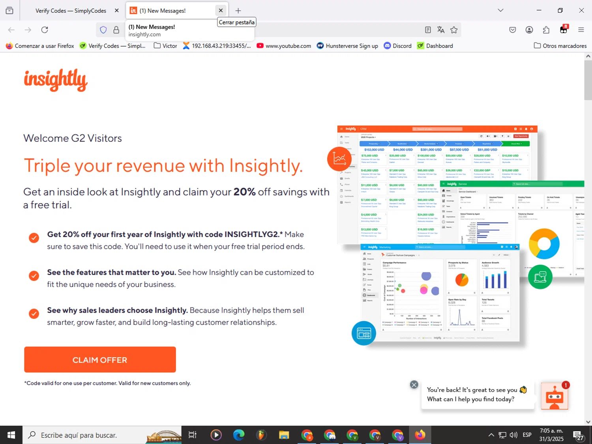Switch to the Verify Codes — SimplyCodes tab
Image resolution: width=592 pixels, height=444 pixels.
tap(70, 11)
